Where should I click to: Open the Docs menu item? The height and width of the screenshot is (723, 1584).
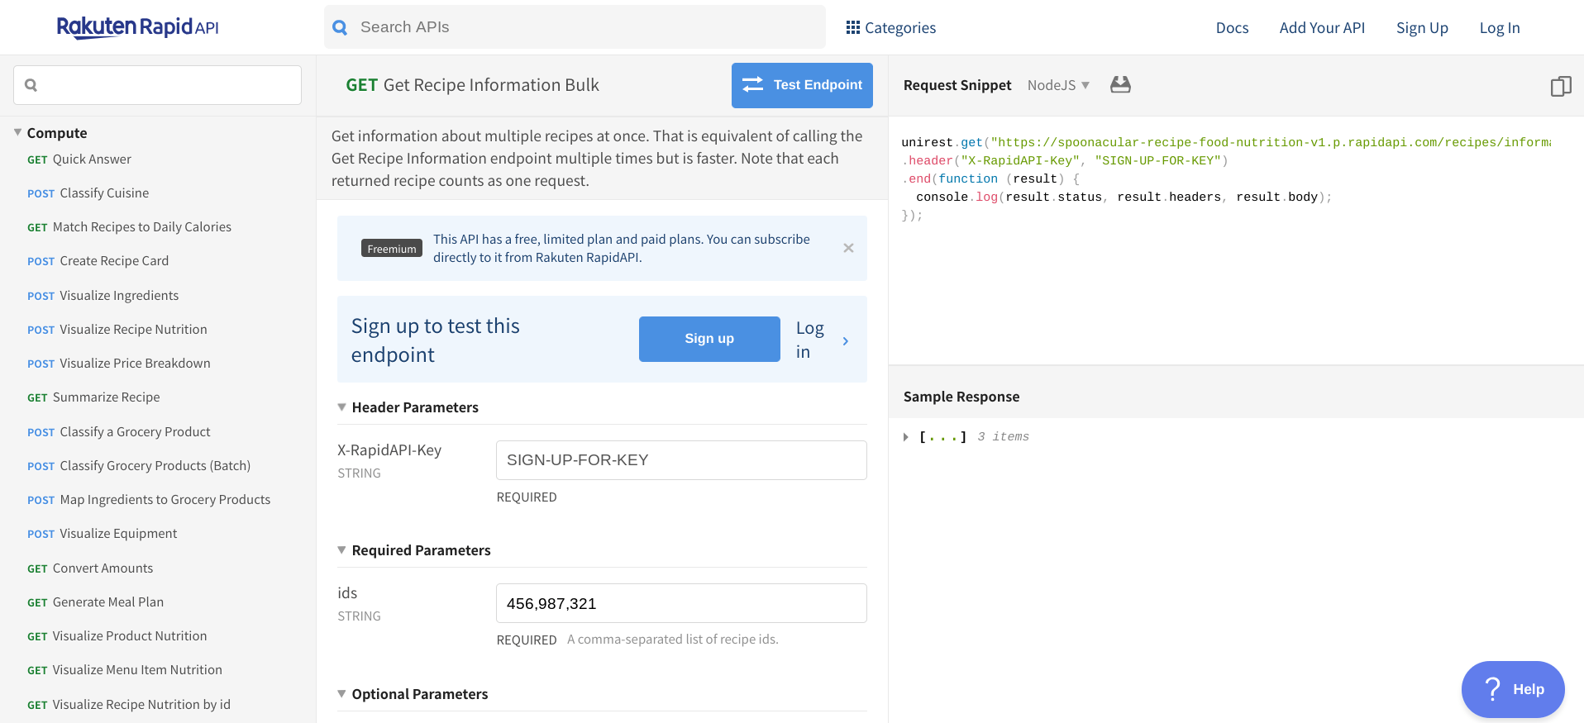[1232, 27]
